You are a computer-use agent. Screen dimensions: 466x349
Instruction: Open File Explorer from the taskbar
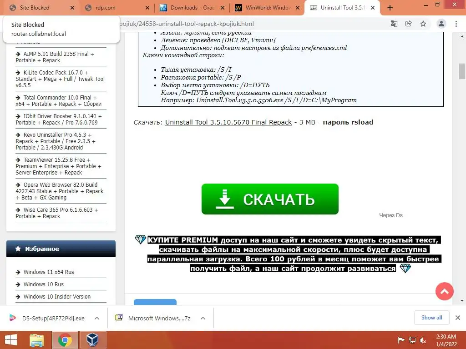click(x=37, y=340)
